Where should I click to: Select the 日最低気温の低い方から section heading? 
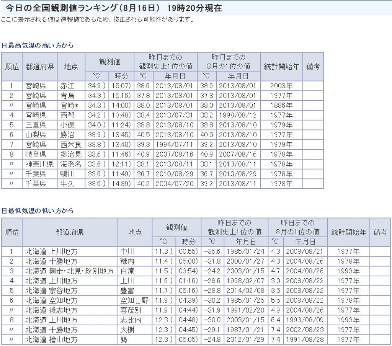37,211
